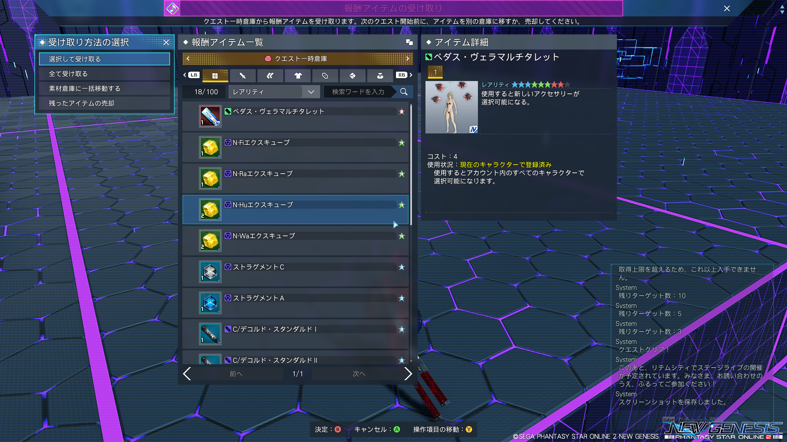Select the weapons sword category tab
This screenshot has height=442, width=787.
pos(242,76)
